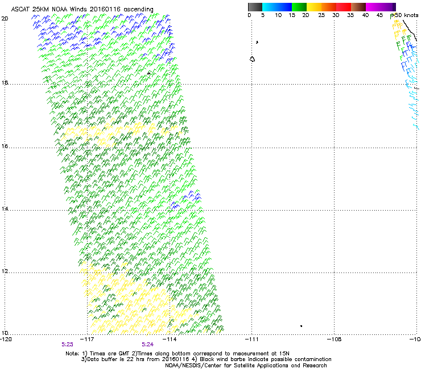The image size is (421, 369).
Task: Click the small island outline near -111, 19N
Action: (253, 59)
